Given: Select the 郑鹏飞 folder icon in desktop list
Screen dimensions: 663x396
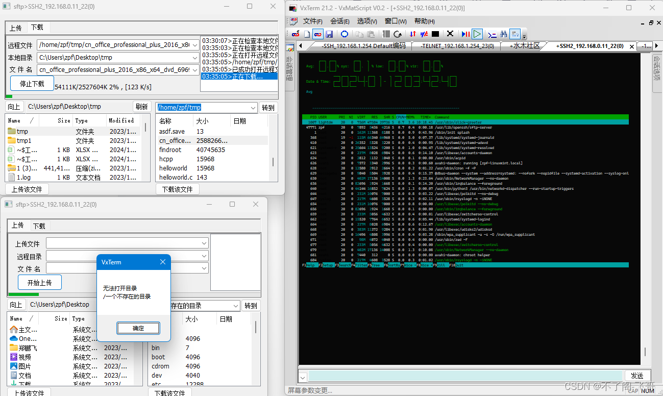Looking at the screenshot, I should click(x=14, y=348).
